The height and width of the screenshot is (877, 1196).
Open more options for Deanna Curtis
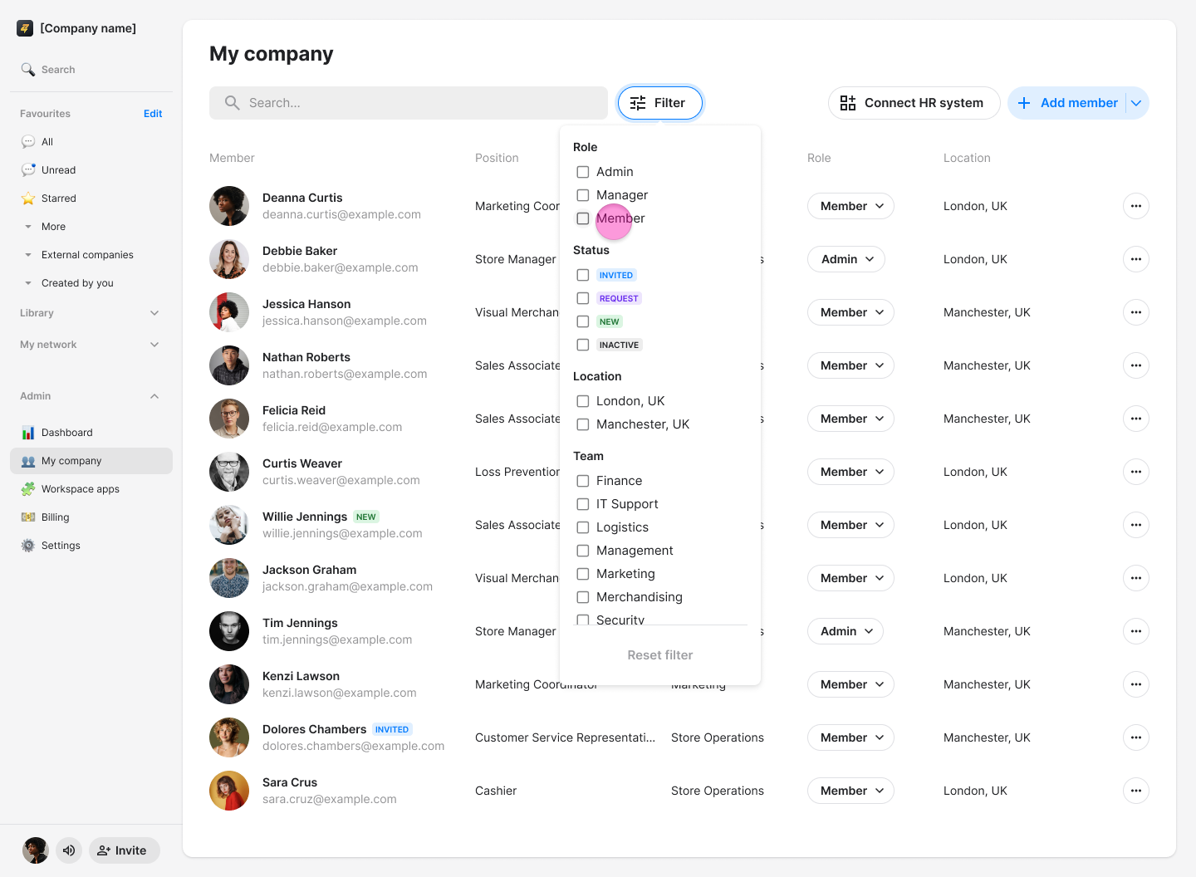click(x=1136, y=206)
